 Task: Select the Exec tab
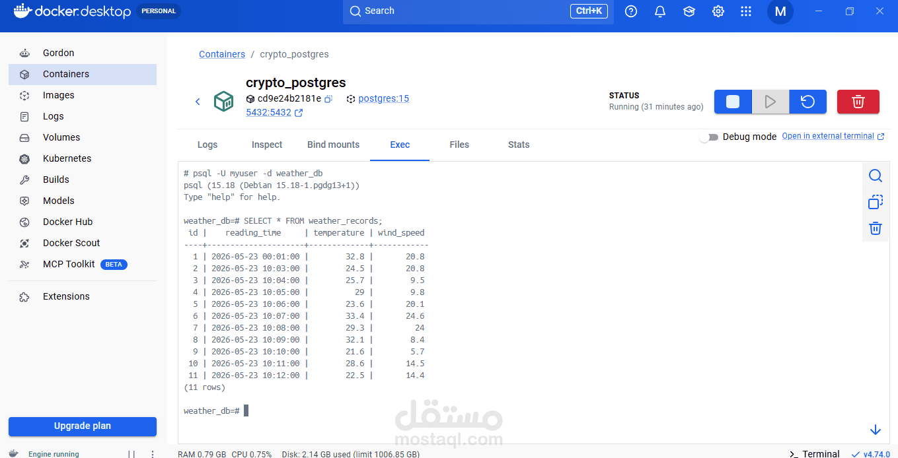click(400, 145)
